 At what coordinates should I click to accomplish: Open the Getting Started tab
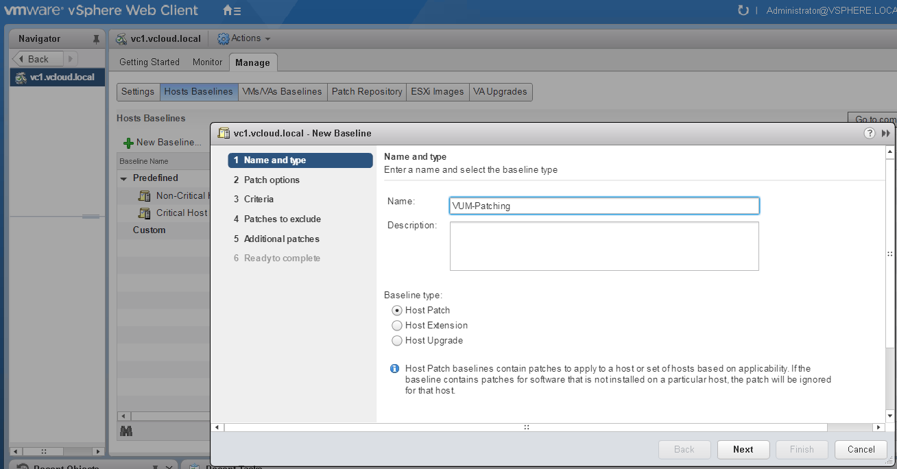(149, 62)
